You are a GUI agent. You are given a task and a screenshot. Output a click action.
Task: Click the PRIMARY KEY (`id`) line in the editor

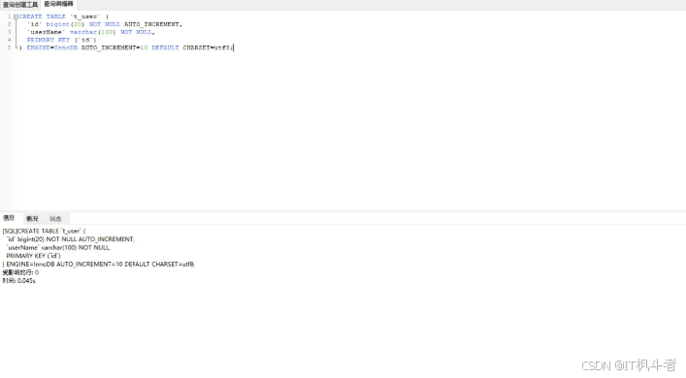[61, 40]
